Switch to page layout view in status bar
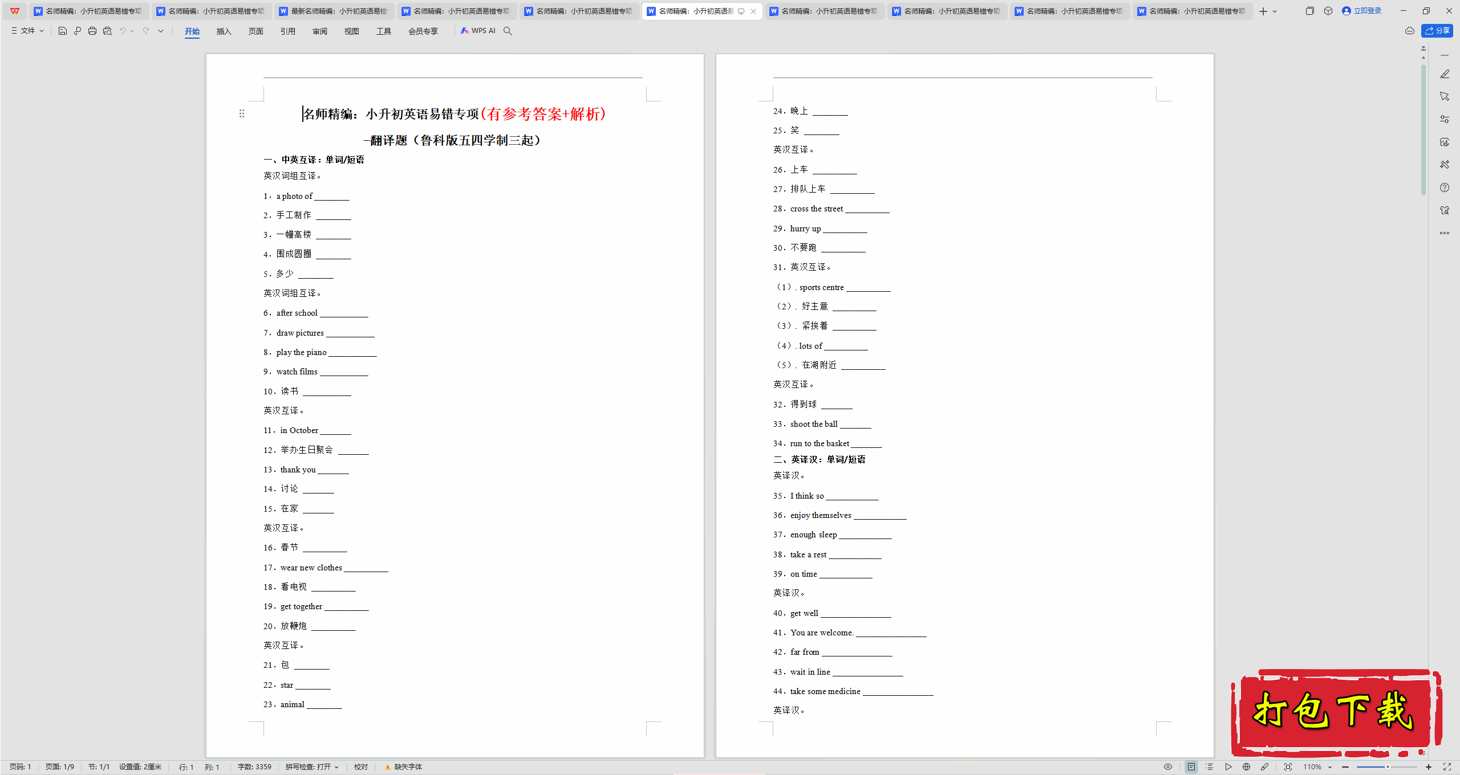This screenshot has width=1460, height=775. point(1191,767)
